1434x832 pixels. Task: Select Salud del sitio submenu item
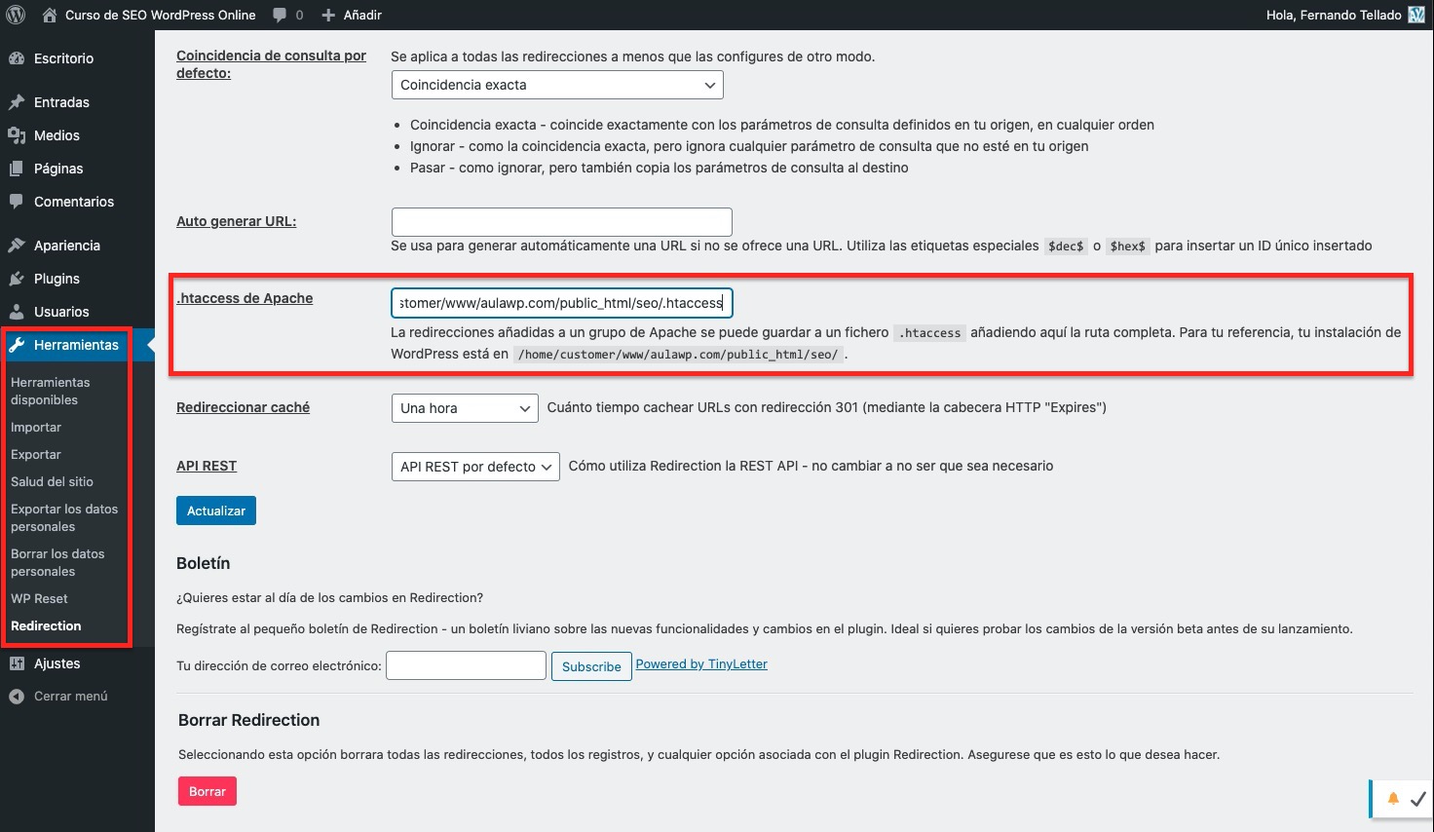click(52, 481)
